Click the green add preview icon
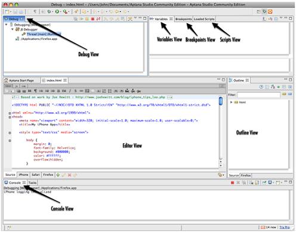Screen dimensions: 296x232 click(58, 175)
